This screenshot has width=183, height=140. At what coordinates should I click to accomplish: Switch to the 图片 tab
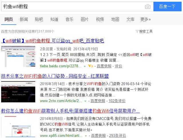point(85,19)
